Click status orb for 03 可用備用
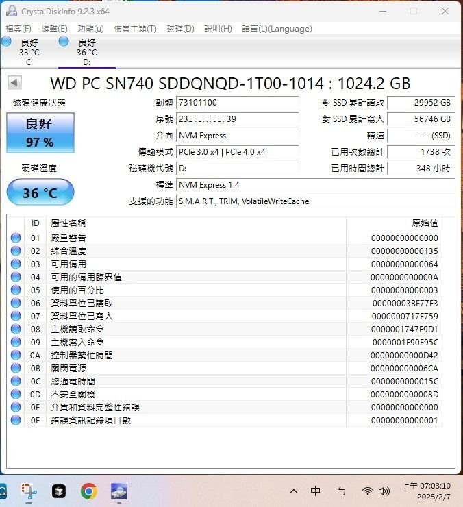 coord(16,264)
